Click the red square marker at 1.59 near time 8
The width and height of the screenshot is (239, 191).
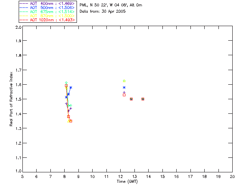pyautogui.click(x=66, y=86)
